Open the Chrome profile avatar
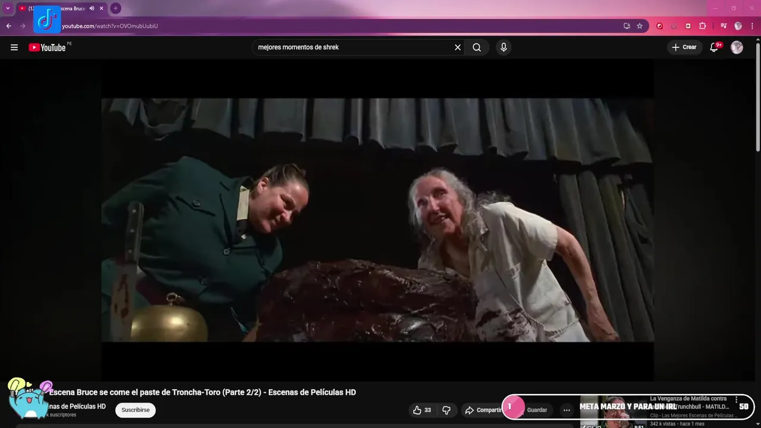This screenshot has width=761, height=428. [738, 26]
